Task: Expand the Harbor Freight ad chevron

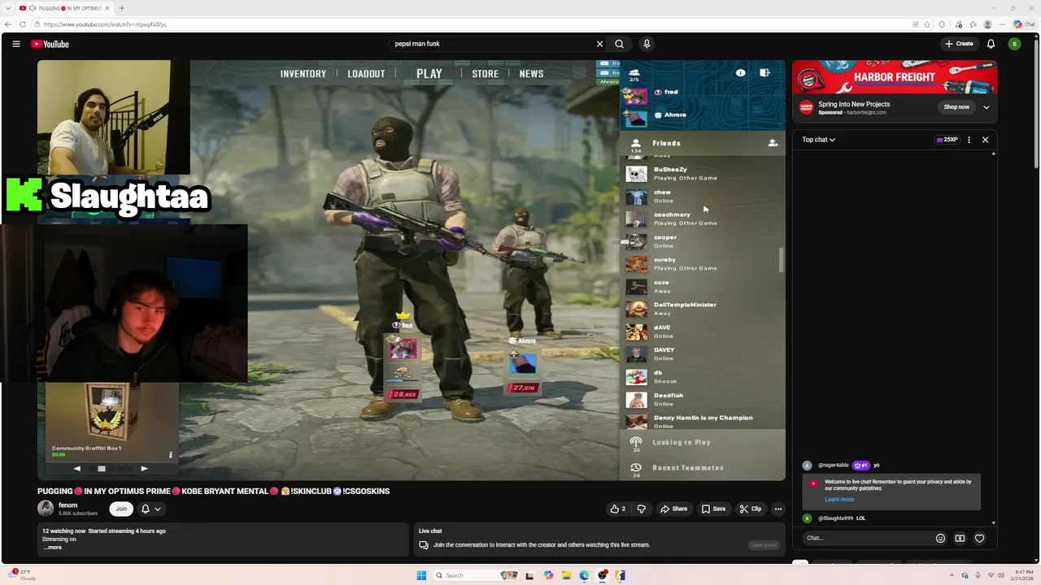Action: coord(987,107)
